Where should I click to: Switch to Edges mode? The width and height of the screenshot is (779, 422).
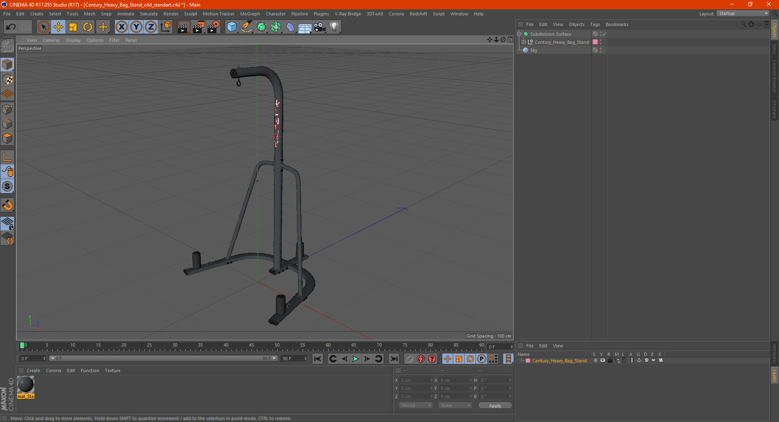point(7,124)
